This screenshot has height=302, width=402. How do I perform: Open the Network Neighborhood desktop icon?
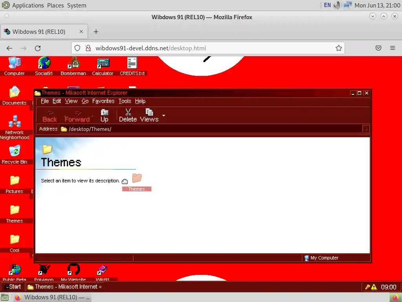(x=15, y=127)
